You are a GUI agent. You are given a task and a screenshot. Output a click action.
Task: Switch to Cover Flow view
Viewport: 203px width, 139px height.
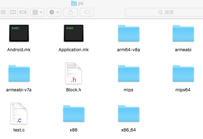coord(23,12)
